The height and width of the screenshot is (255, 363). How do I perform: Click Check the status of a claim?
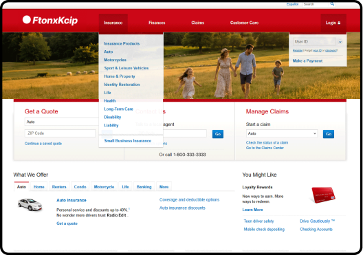point(267,142)
